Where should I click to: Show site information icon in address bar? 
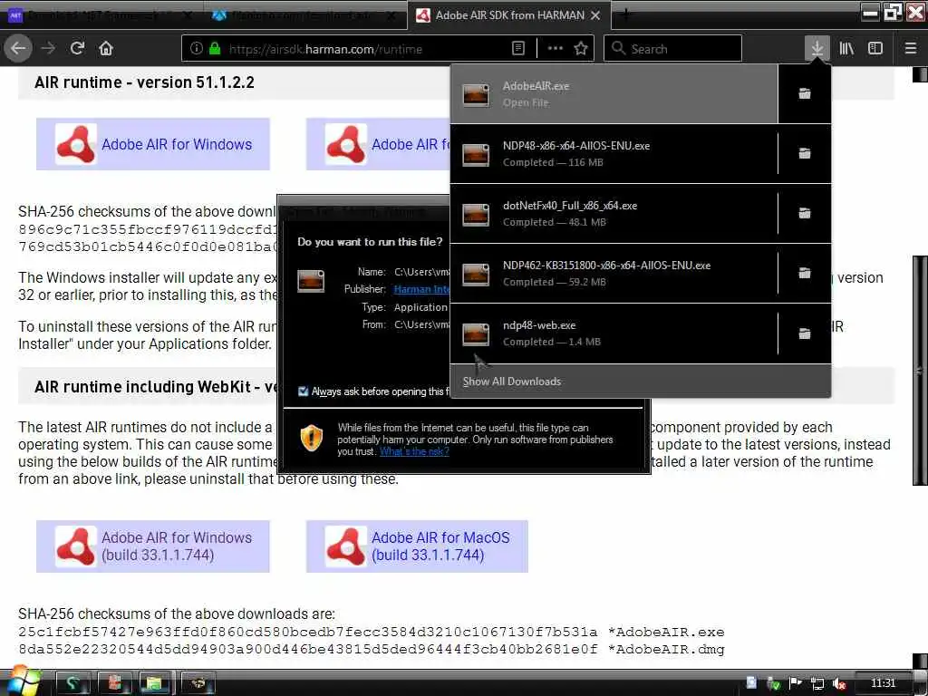(x=197, y=49)
